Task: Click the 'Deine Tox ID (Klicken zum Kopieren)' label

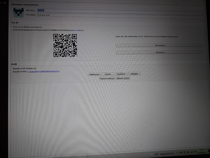Action: 27,27
